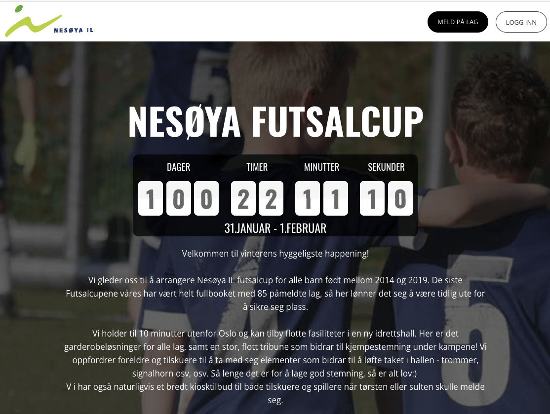
Task: Click the Nesøya IL logo
Action: click(x=49, y=21)
